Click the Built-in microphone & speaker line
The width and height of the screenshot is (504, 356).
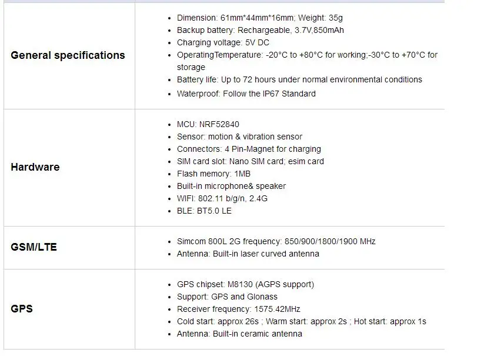[231, 186]
